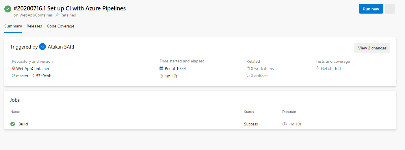Open the Code Coverage tab

coord(61,26)
